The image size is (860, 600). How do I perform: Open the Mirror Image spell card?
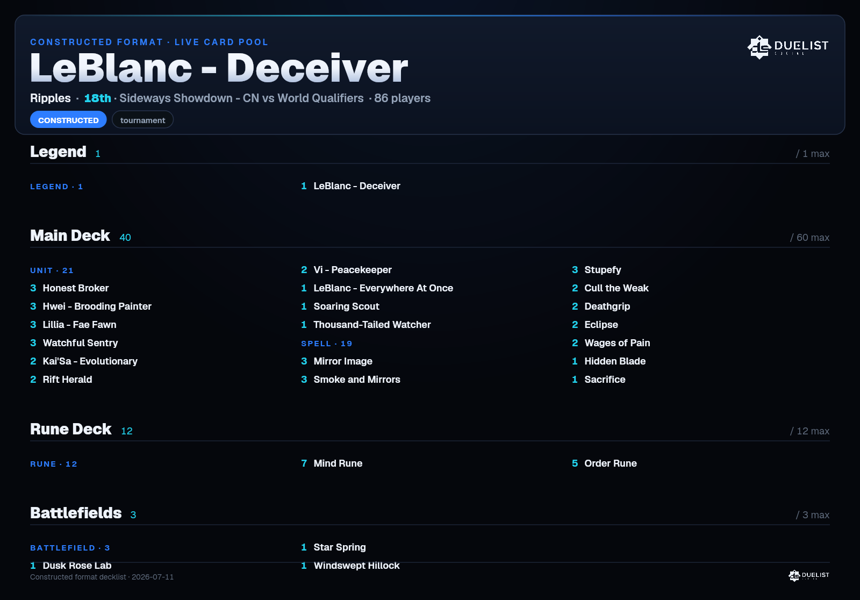click(343, 361)
